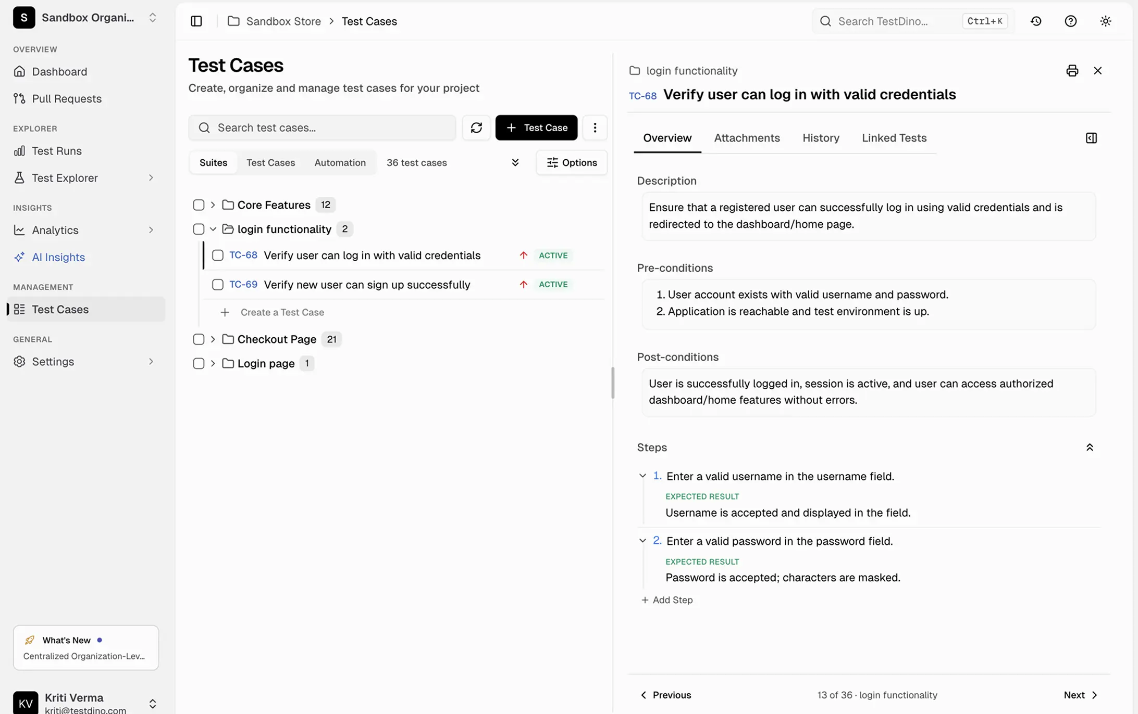Go to Previous test case
The height and width of the screenshot is (714, 1138).
(665, 695)
